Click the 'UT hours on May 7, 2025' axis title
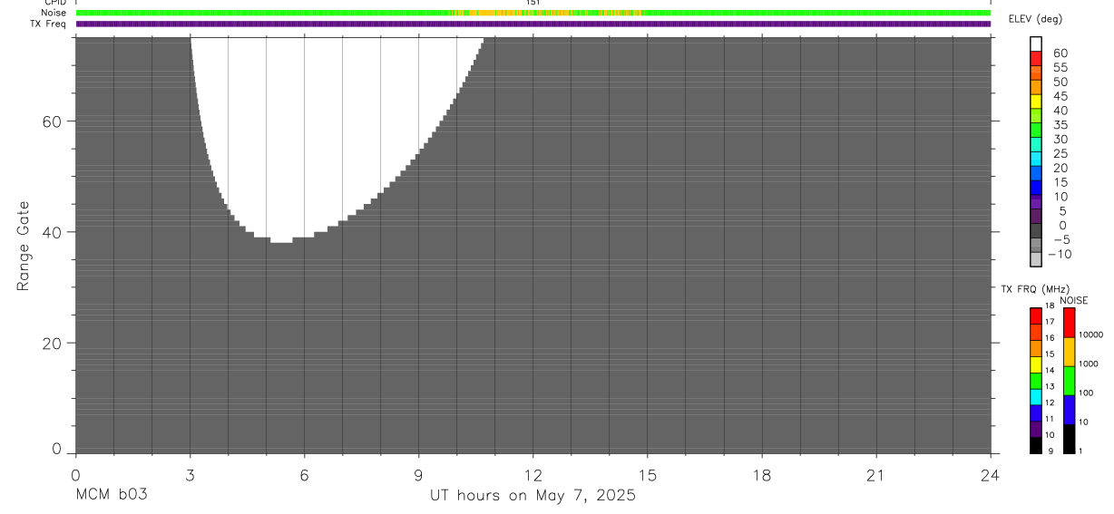This screenshot has width=1114, height=514. [x=533, y=496]
